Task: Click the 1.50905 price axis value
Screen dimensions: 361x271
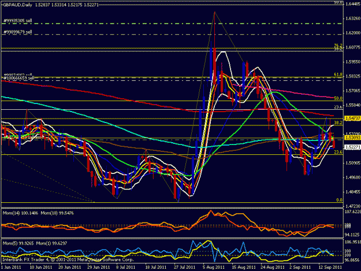Action: pyautogui.click(x=352, y=163)
